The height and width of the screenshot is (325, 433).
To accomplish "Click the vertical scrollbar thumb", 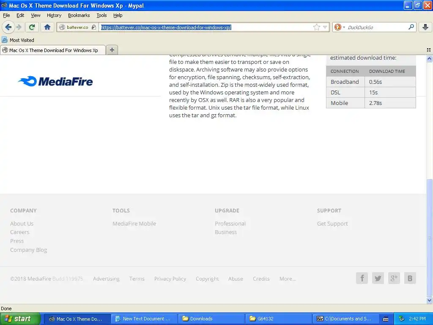I will pos(429,238).
